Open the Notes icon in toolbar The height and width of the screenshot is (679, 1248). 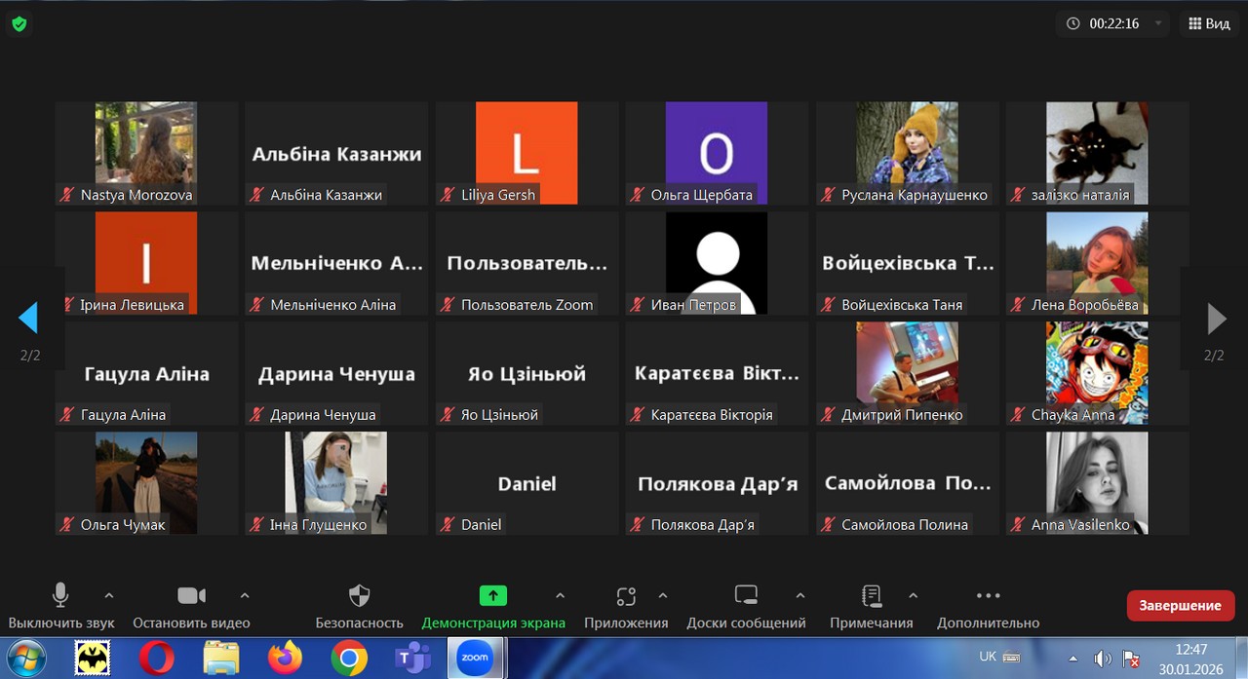(x=872, y=596)
